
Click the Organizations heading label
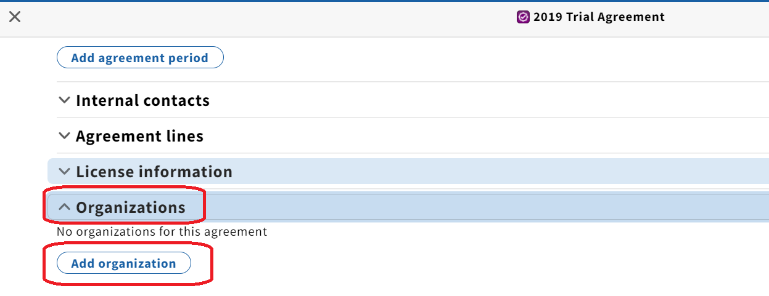pos(131,207)
